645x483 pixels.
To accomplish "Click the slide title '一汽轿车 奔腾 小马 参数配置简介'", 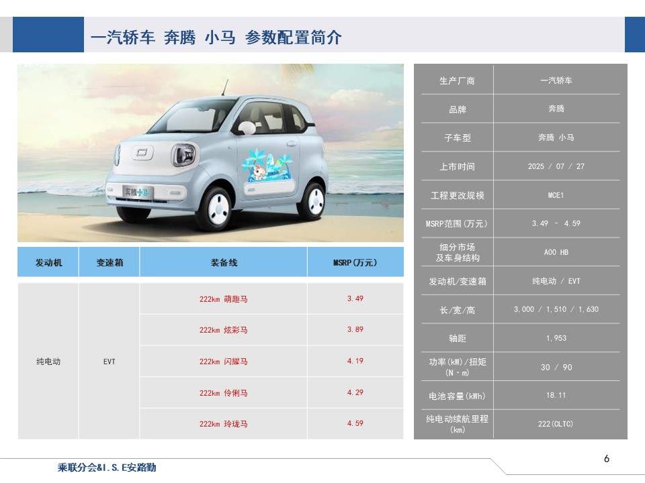I will (216, 38).
